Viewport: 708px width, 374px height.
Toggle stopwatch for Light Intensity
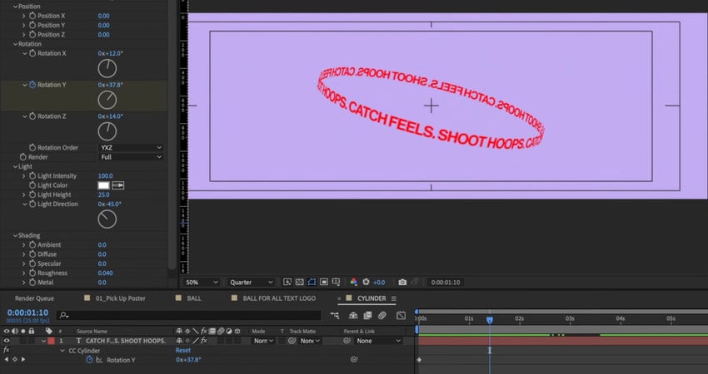click(x=32, y=175)
